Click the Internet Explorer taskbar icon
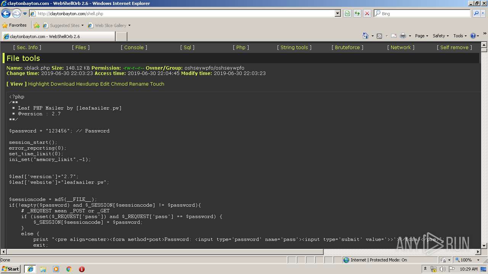 (x=30, y=269)
